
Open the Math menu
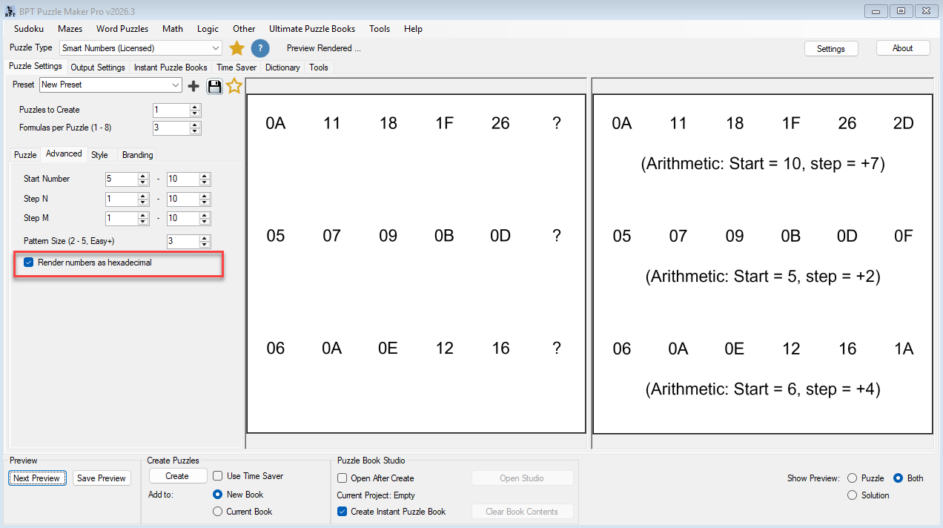173,29
